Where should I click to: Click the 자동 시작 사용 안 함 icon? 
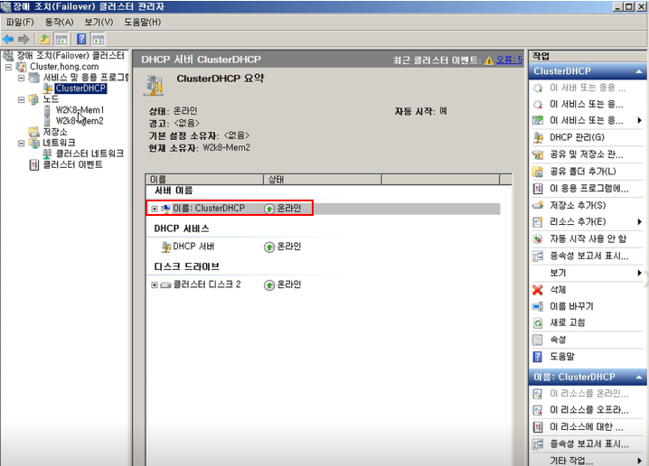[538, 239]
